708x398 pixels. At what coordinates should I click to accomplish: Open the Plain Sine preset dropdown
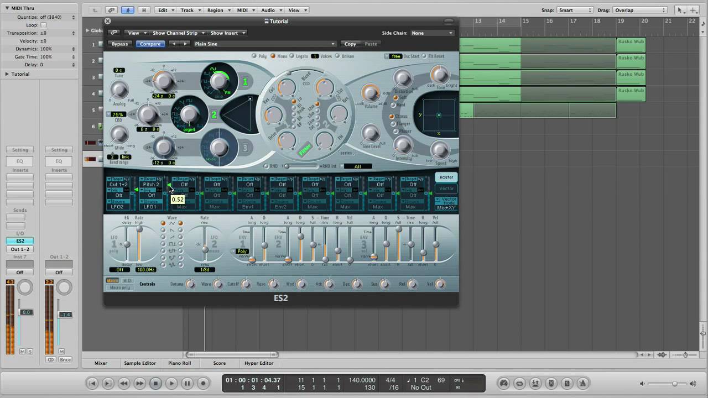[264, 44]
